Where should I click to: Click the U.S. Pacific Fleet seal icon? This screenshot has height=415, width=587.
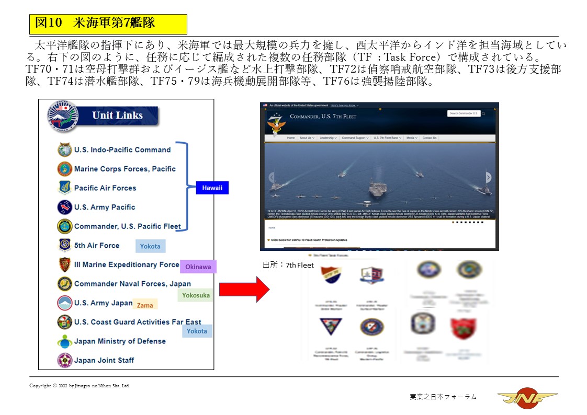(65, 226)
